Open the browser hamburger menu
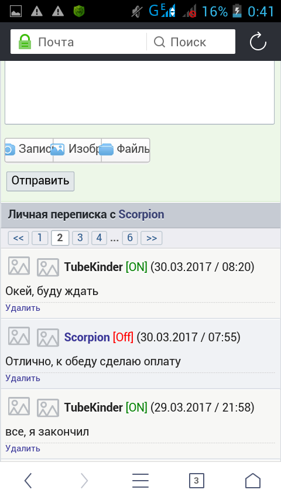 tap(140, 481)
